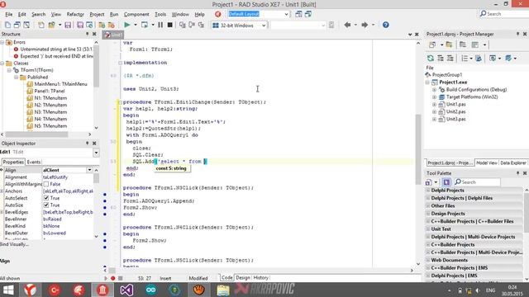Switch to the Design tab
Viewport: 529px width, 297px height.
[x=242, y=278]
